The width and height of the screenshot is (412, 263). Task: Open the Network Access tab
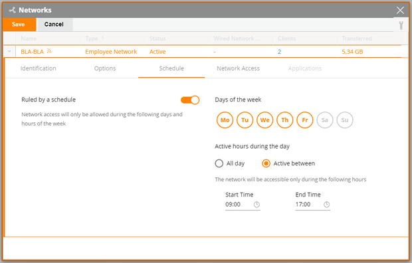tap(238, 68)
